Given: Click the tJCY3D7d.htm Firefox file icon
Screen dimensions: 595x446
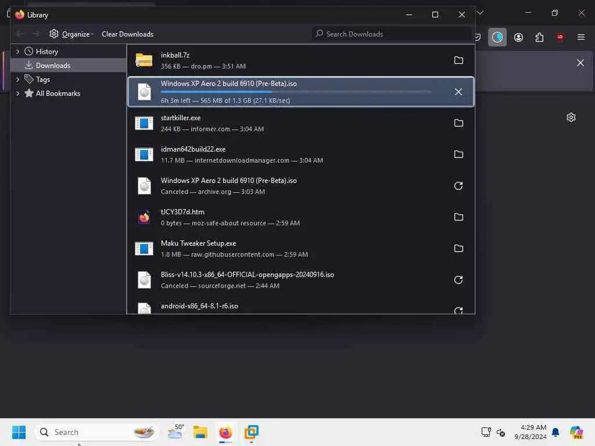Looking at the screenshot, I should coord(144,217).
